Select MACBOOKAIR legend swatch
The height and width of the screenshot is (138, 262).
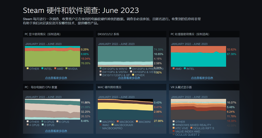pyautogui.click(x=112, y=125)
